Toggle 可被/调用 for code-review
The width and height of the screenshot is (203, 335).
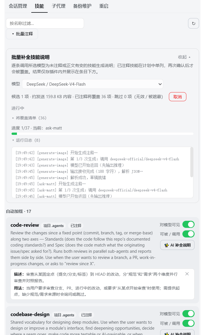click(x=189, y=234)
